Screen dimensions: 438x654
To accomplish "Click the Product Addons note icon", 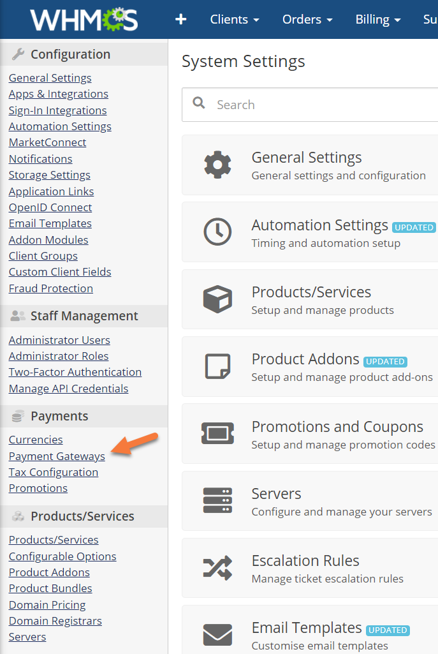I will 217,367.
